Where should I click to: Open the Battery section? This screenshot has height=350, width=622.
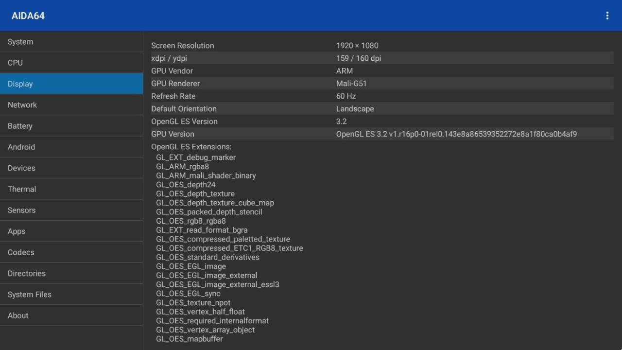coord(71,126)
